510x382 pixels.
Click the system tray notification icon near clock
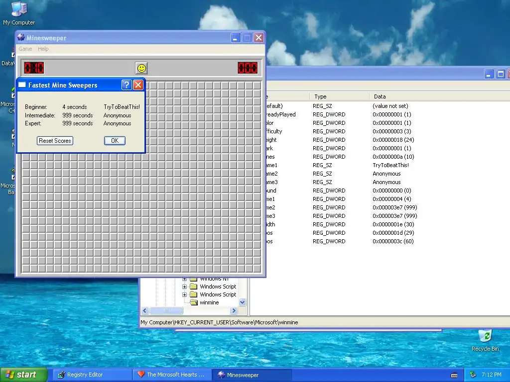[x=473, y=375]
